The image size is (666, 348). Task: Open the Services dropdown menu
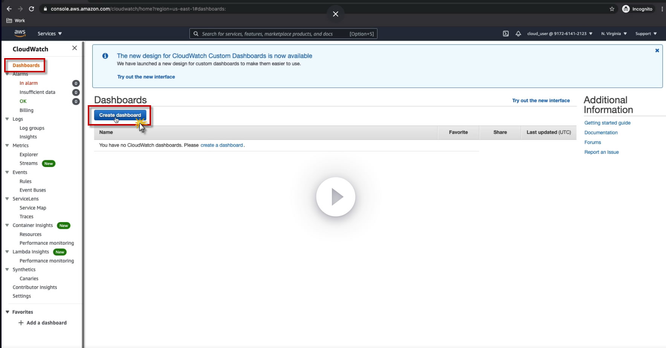(50, 34)
